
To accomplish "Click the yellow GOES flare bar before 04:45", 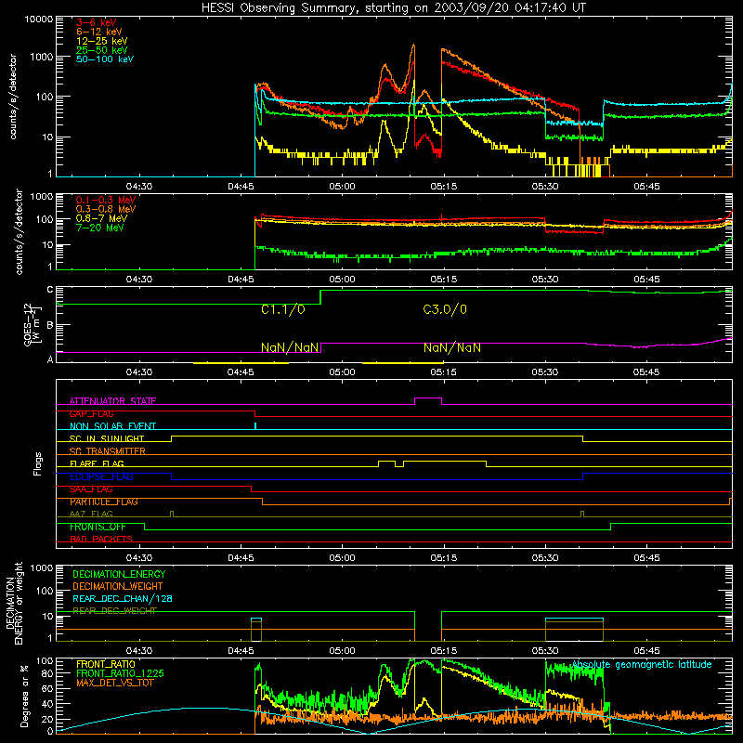I will click(241, 363).
